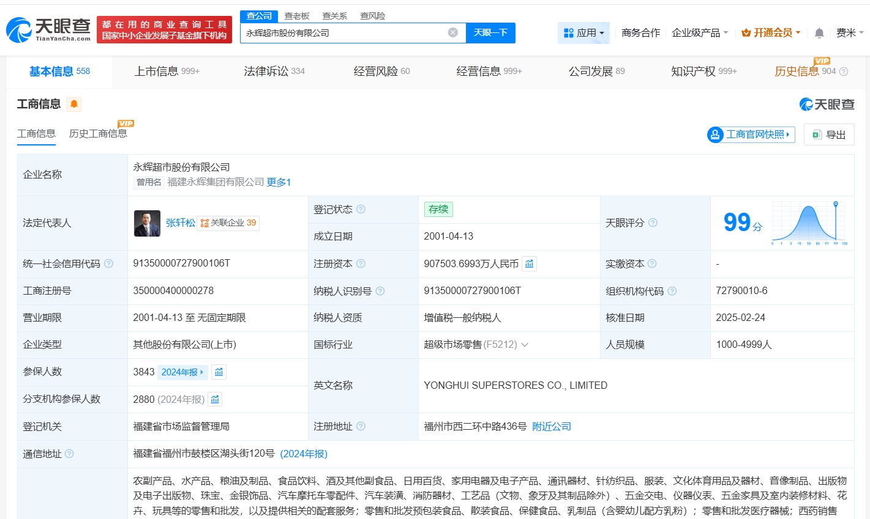
Task: Click 张轩松 portrait thumbnail
Action: 147,223
